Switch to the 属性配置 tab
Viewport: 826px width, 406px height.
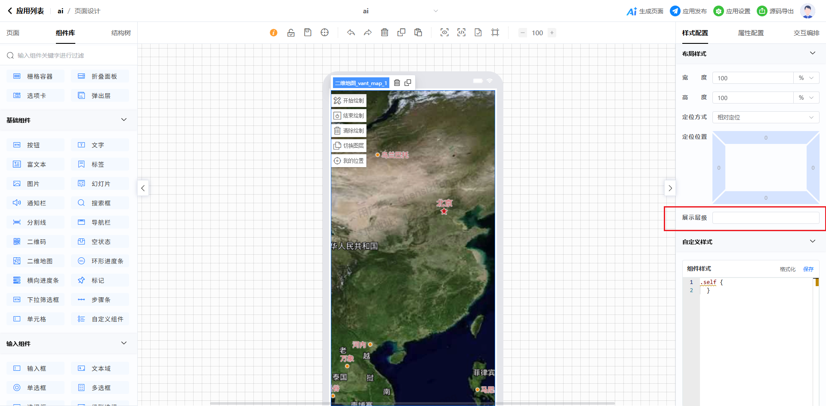click(751, 33)
